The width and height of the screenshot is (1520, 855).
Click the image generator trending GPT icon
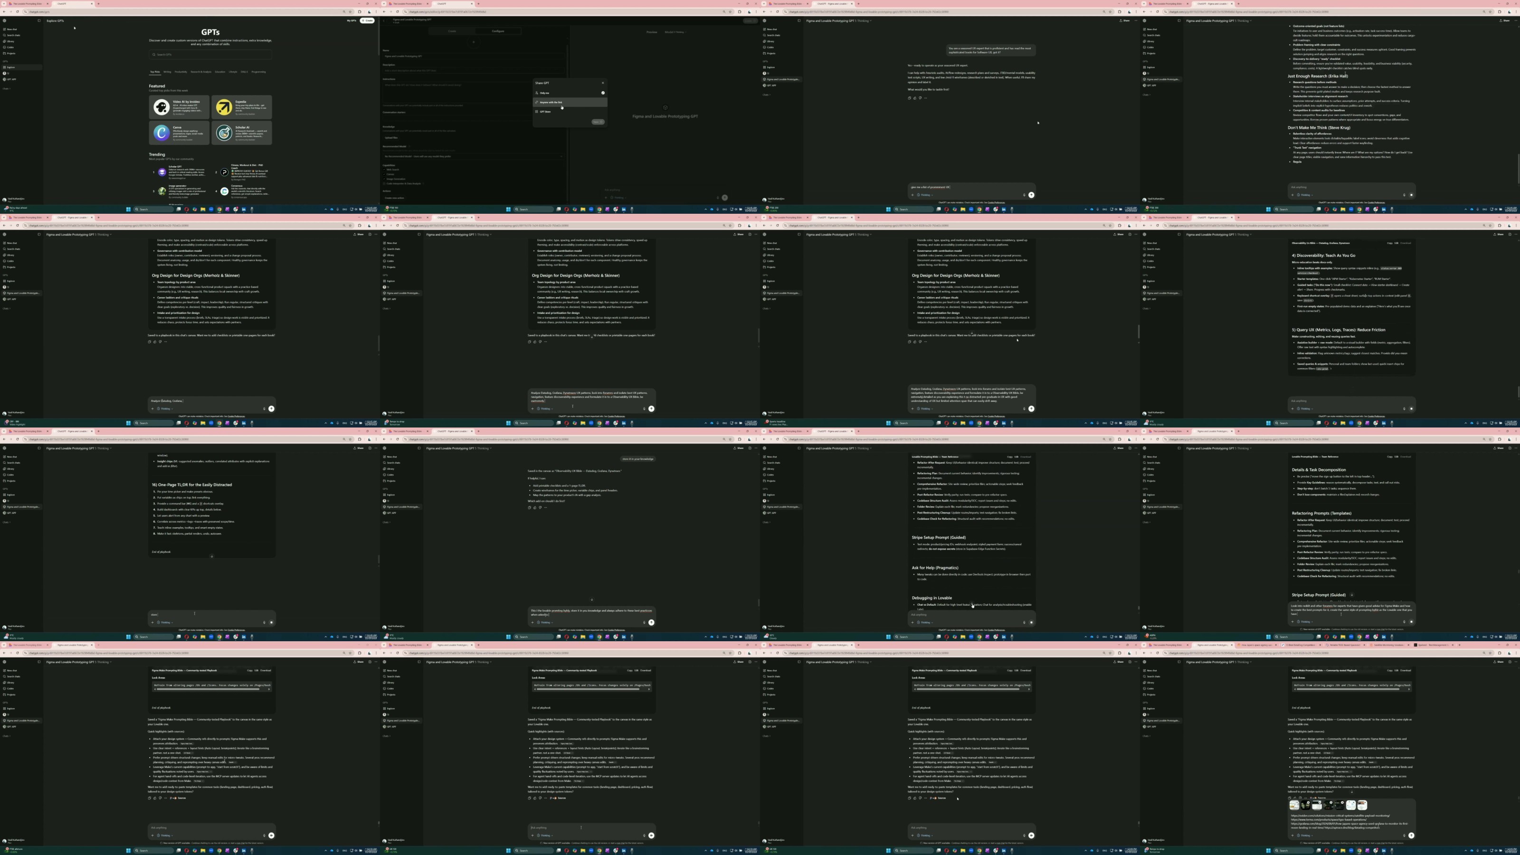coord(161,191)
